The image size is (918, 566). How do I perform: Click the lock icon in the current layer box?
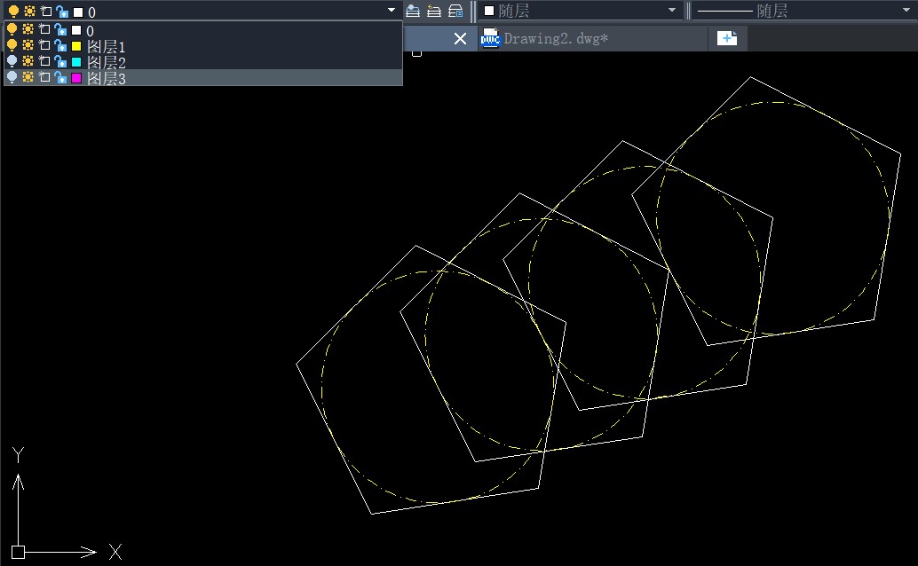coord(62,12)
